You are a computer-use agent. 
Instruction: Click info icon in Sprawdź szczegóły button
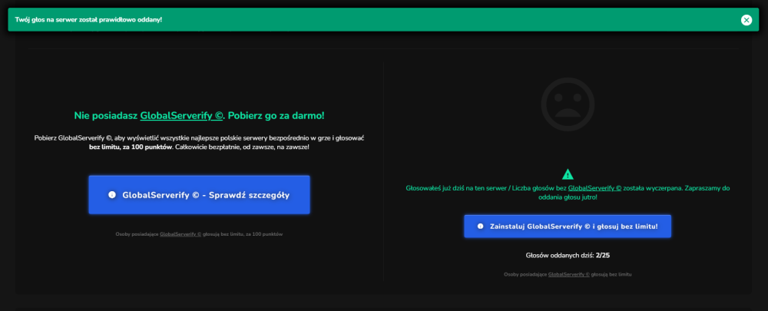click(111, 195)
